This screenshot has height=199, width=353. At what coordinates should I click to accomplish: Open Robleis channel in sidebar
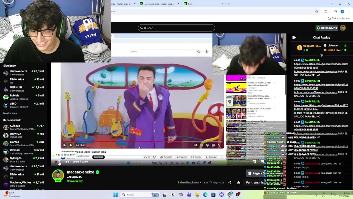[x=23, y=97]
